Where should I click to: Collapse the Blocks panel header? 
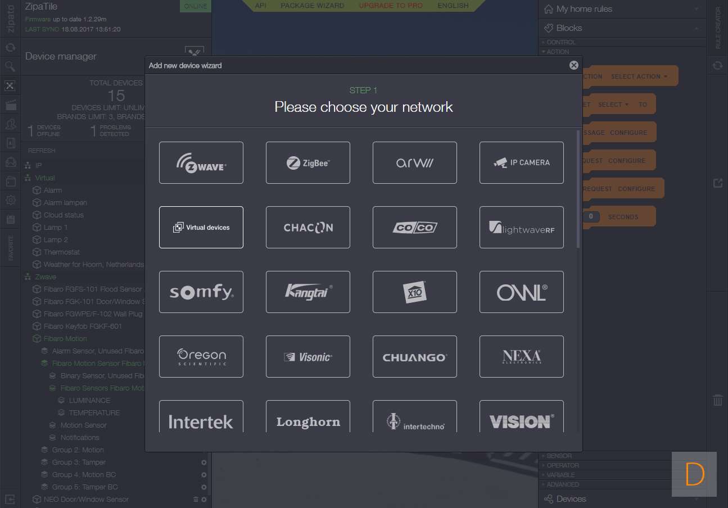click(622, 28)
